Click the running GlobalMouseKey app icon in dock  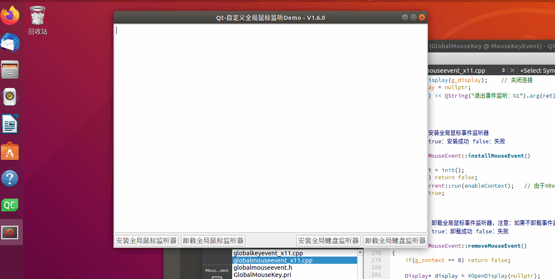tap(10, 232)
